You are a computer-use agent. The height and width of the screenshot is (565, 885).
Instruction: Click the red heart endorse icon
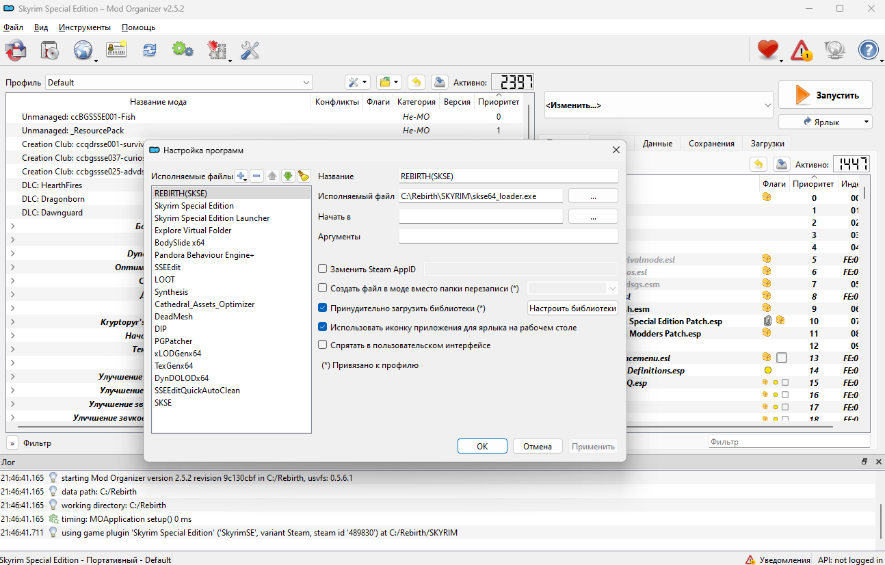click(x=768, y=50)
